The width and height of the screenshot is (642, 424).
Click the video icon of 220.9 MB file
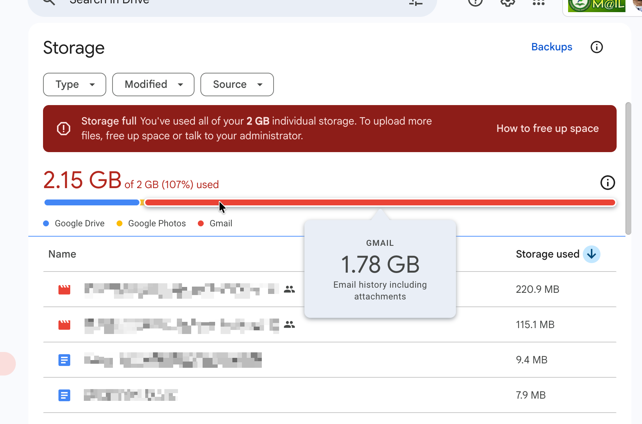64,290
